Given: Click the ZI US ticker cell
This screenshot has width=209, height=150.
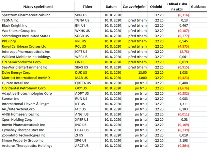Looking at the screenshot, I should [x=79, y=135].
